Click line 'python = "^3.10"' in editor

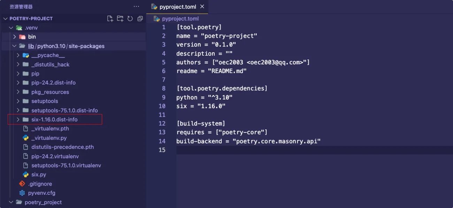pyautogui.click(x=204, y=97)
